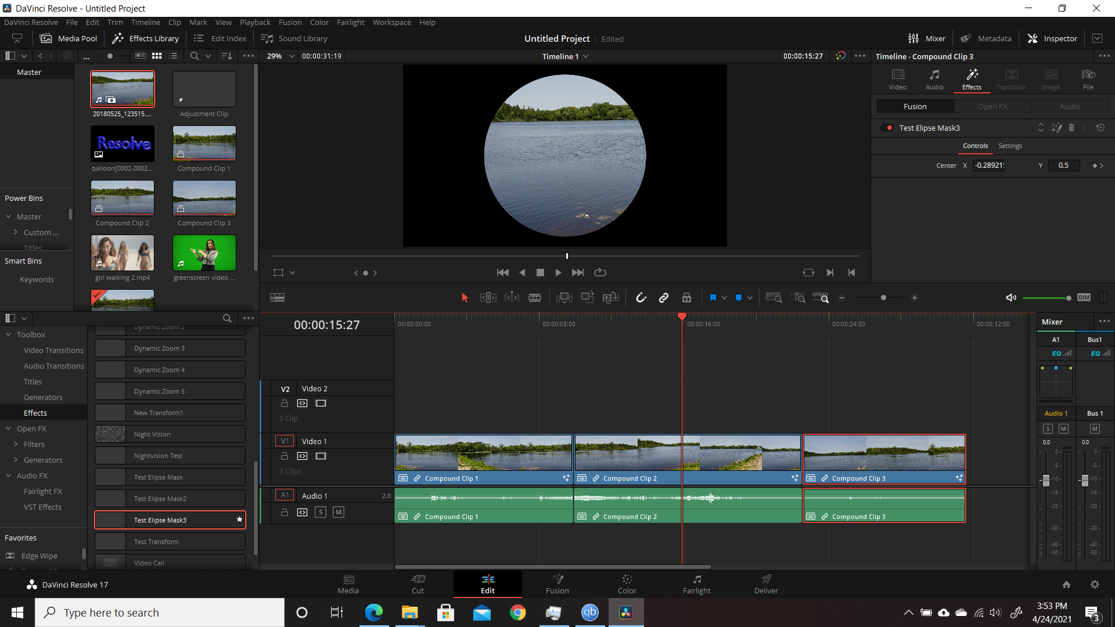Play the timeline in reverse
1115x627 pixels.
522,272
